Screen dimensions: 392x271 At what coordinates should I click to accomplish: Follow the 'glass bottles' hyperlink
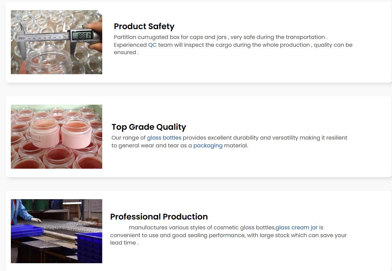164,138
